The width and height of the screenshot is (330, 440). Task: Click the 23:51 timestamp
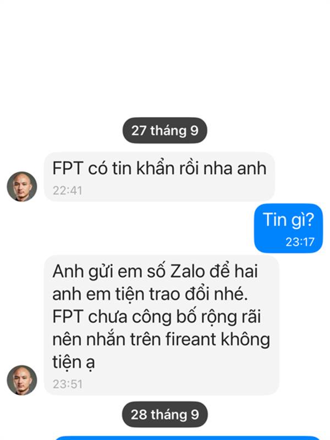[x=68, y=384]
